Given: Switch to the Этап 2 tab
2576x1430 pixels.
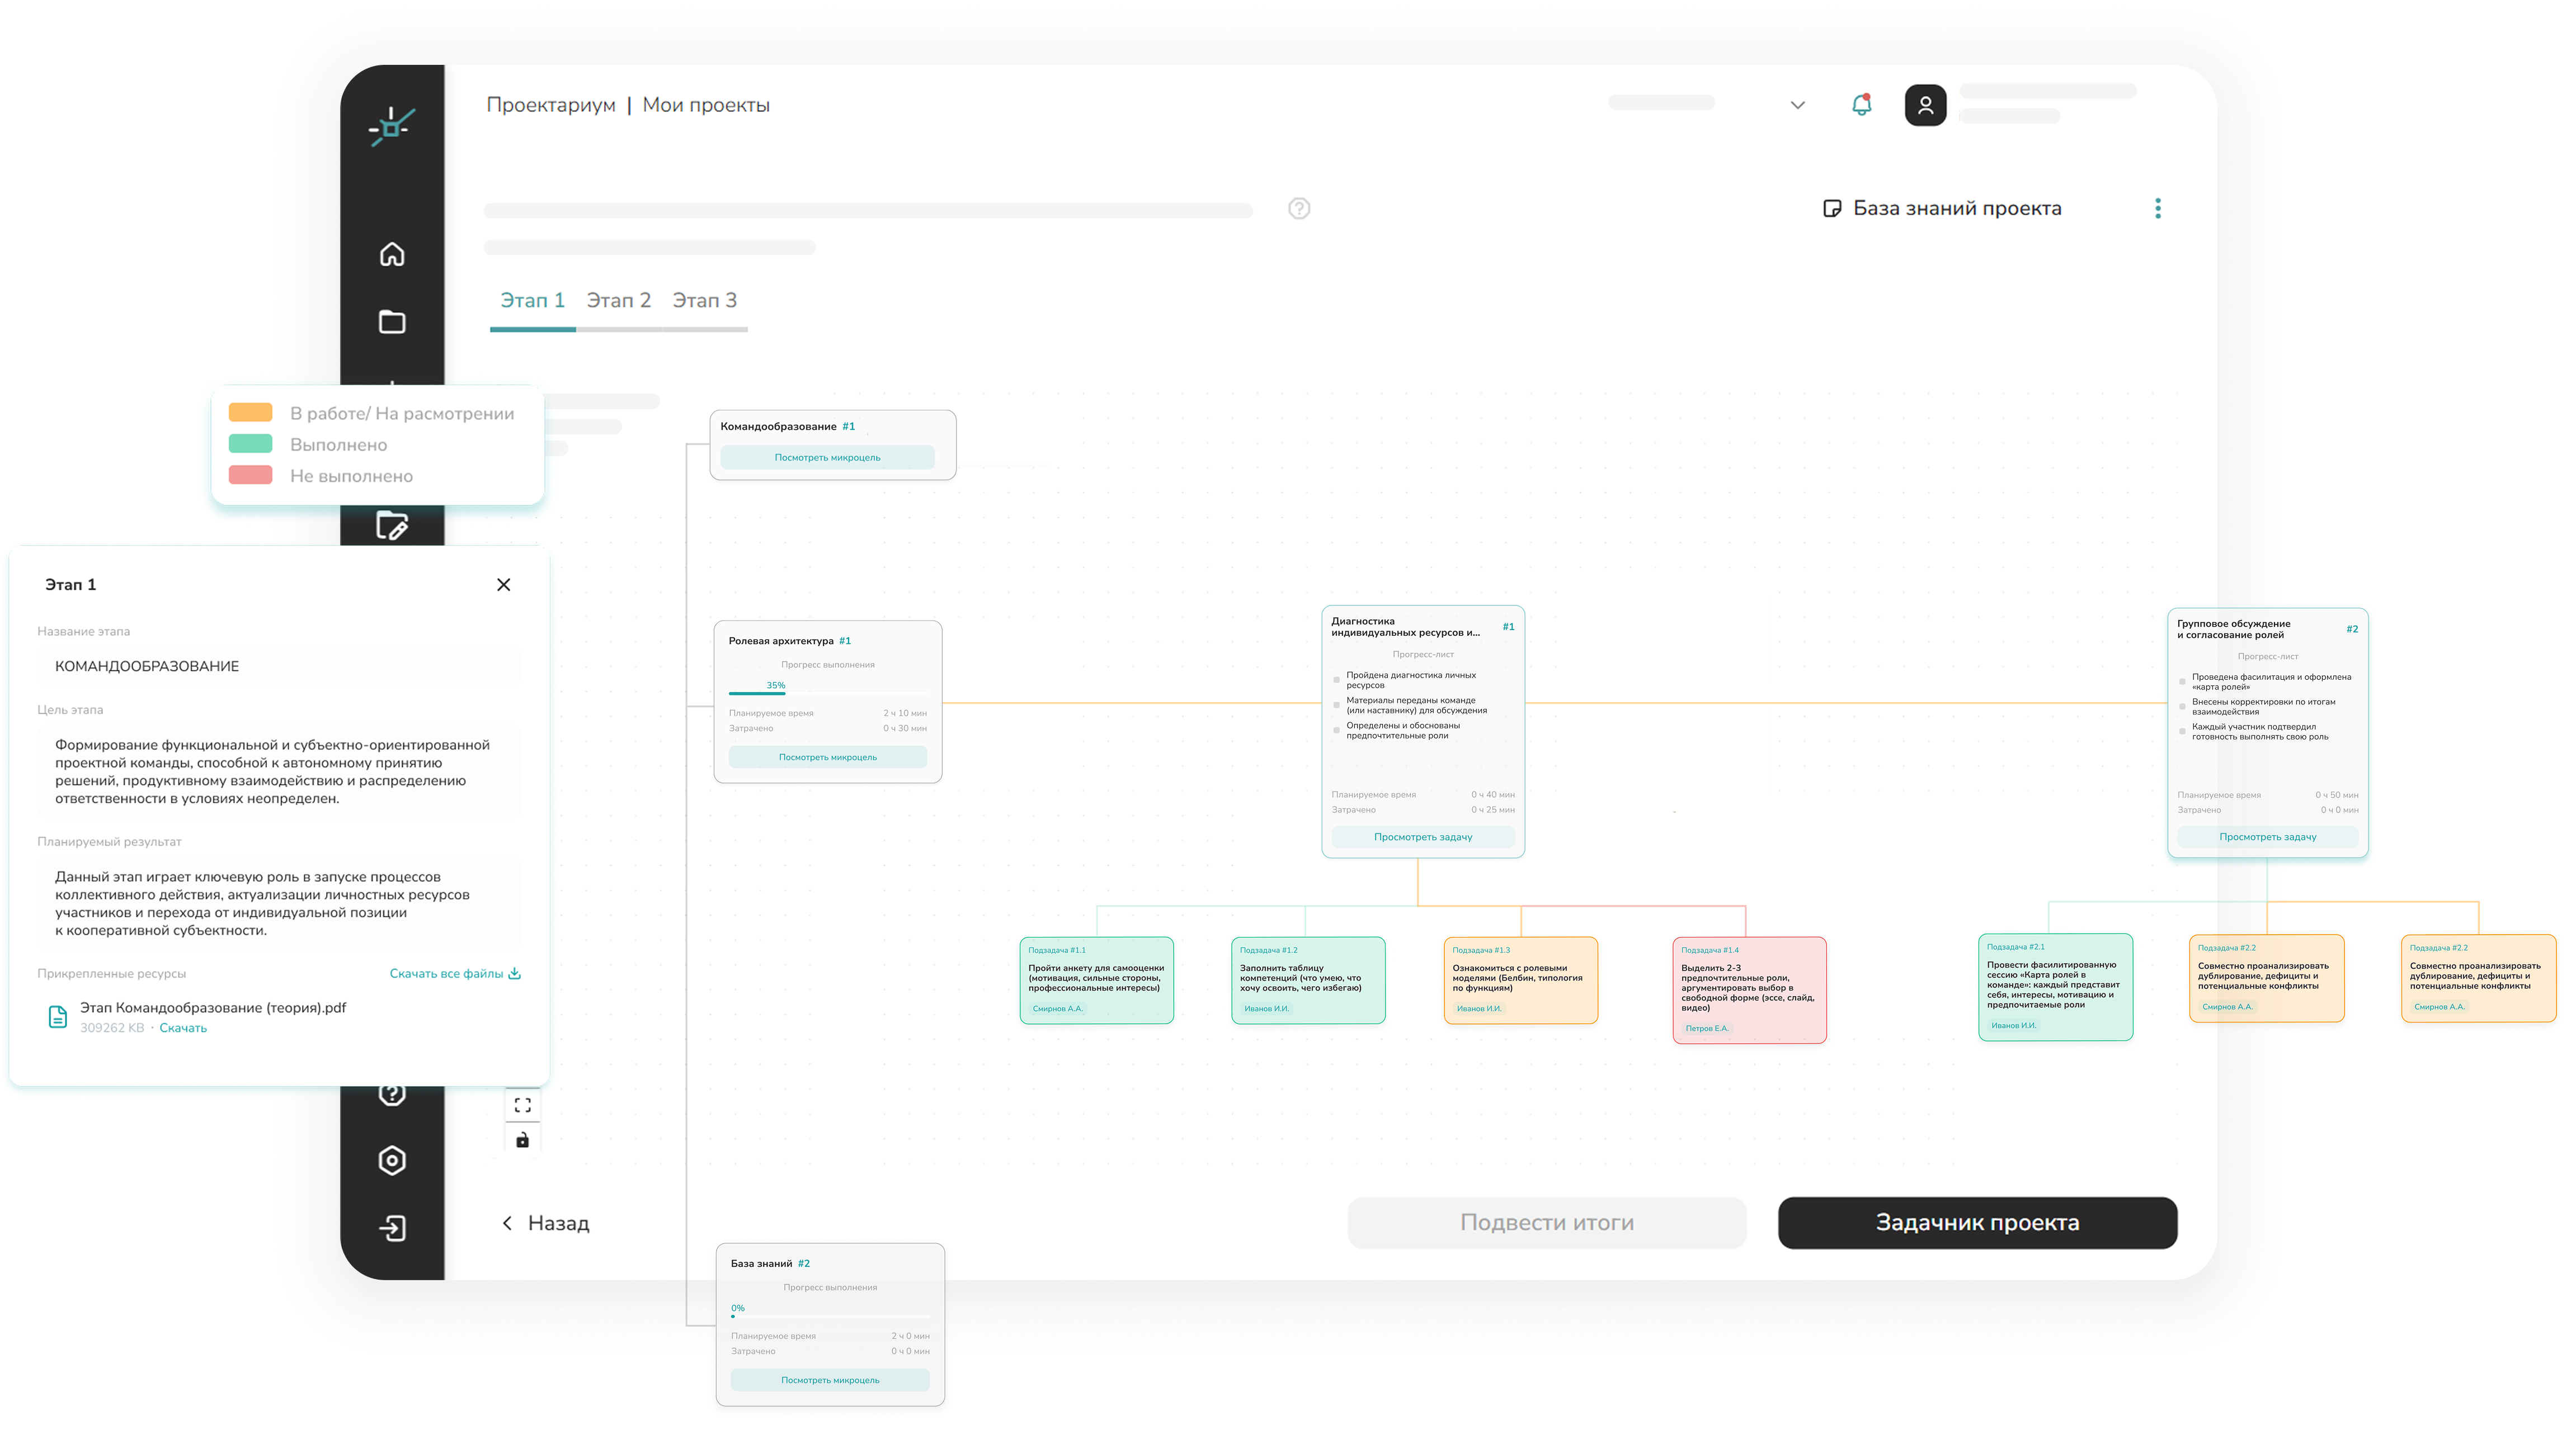Looking at the screenshot, I should point(618,301).
